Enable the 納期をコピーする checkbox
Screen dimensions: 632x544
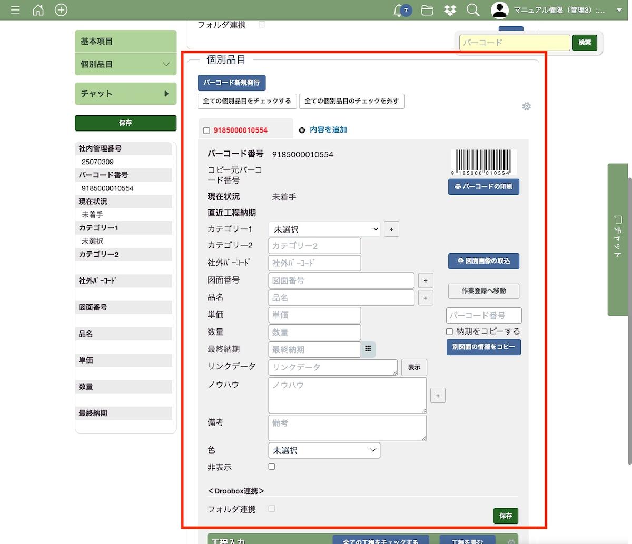tap(449, 331)
